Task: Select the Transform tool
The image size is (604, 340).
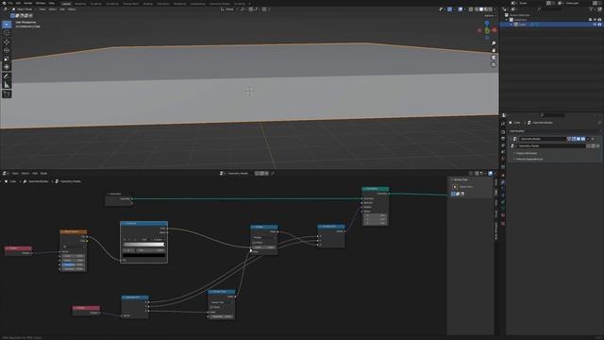Action: point(7,67)
